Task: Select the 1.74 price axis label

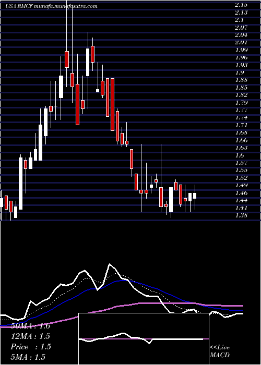Action: pos(241,117)
